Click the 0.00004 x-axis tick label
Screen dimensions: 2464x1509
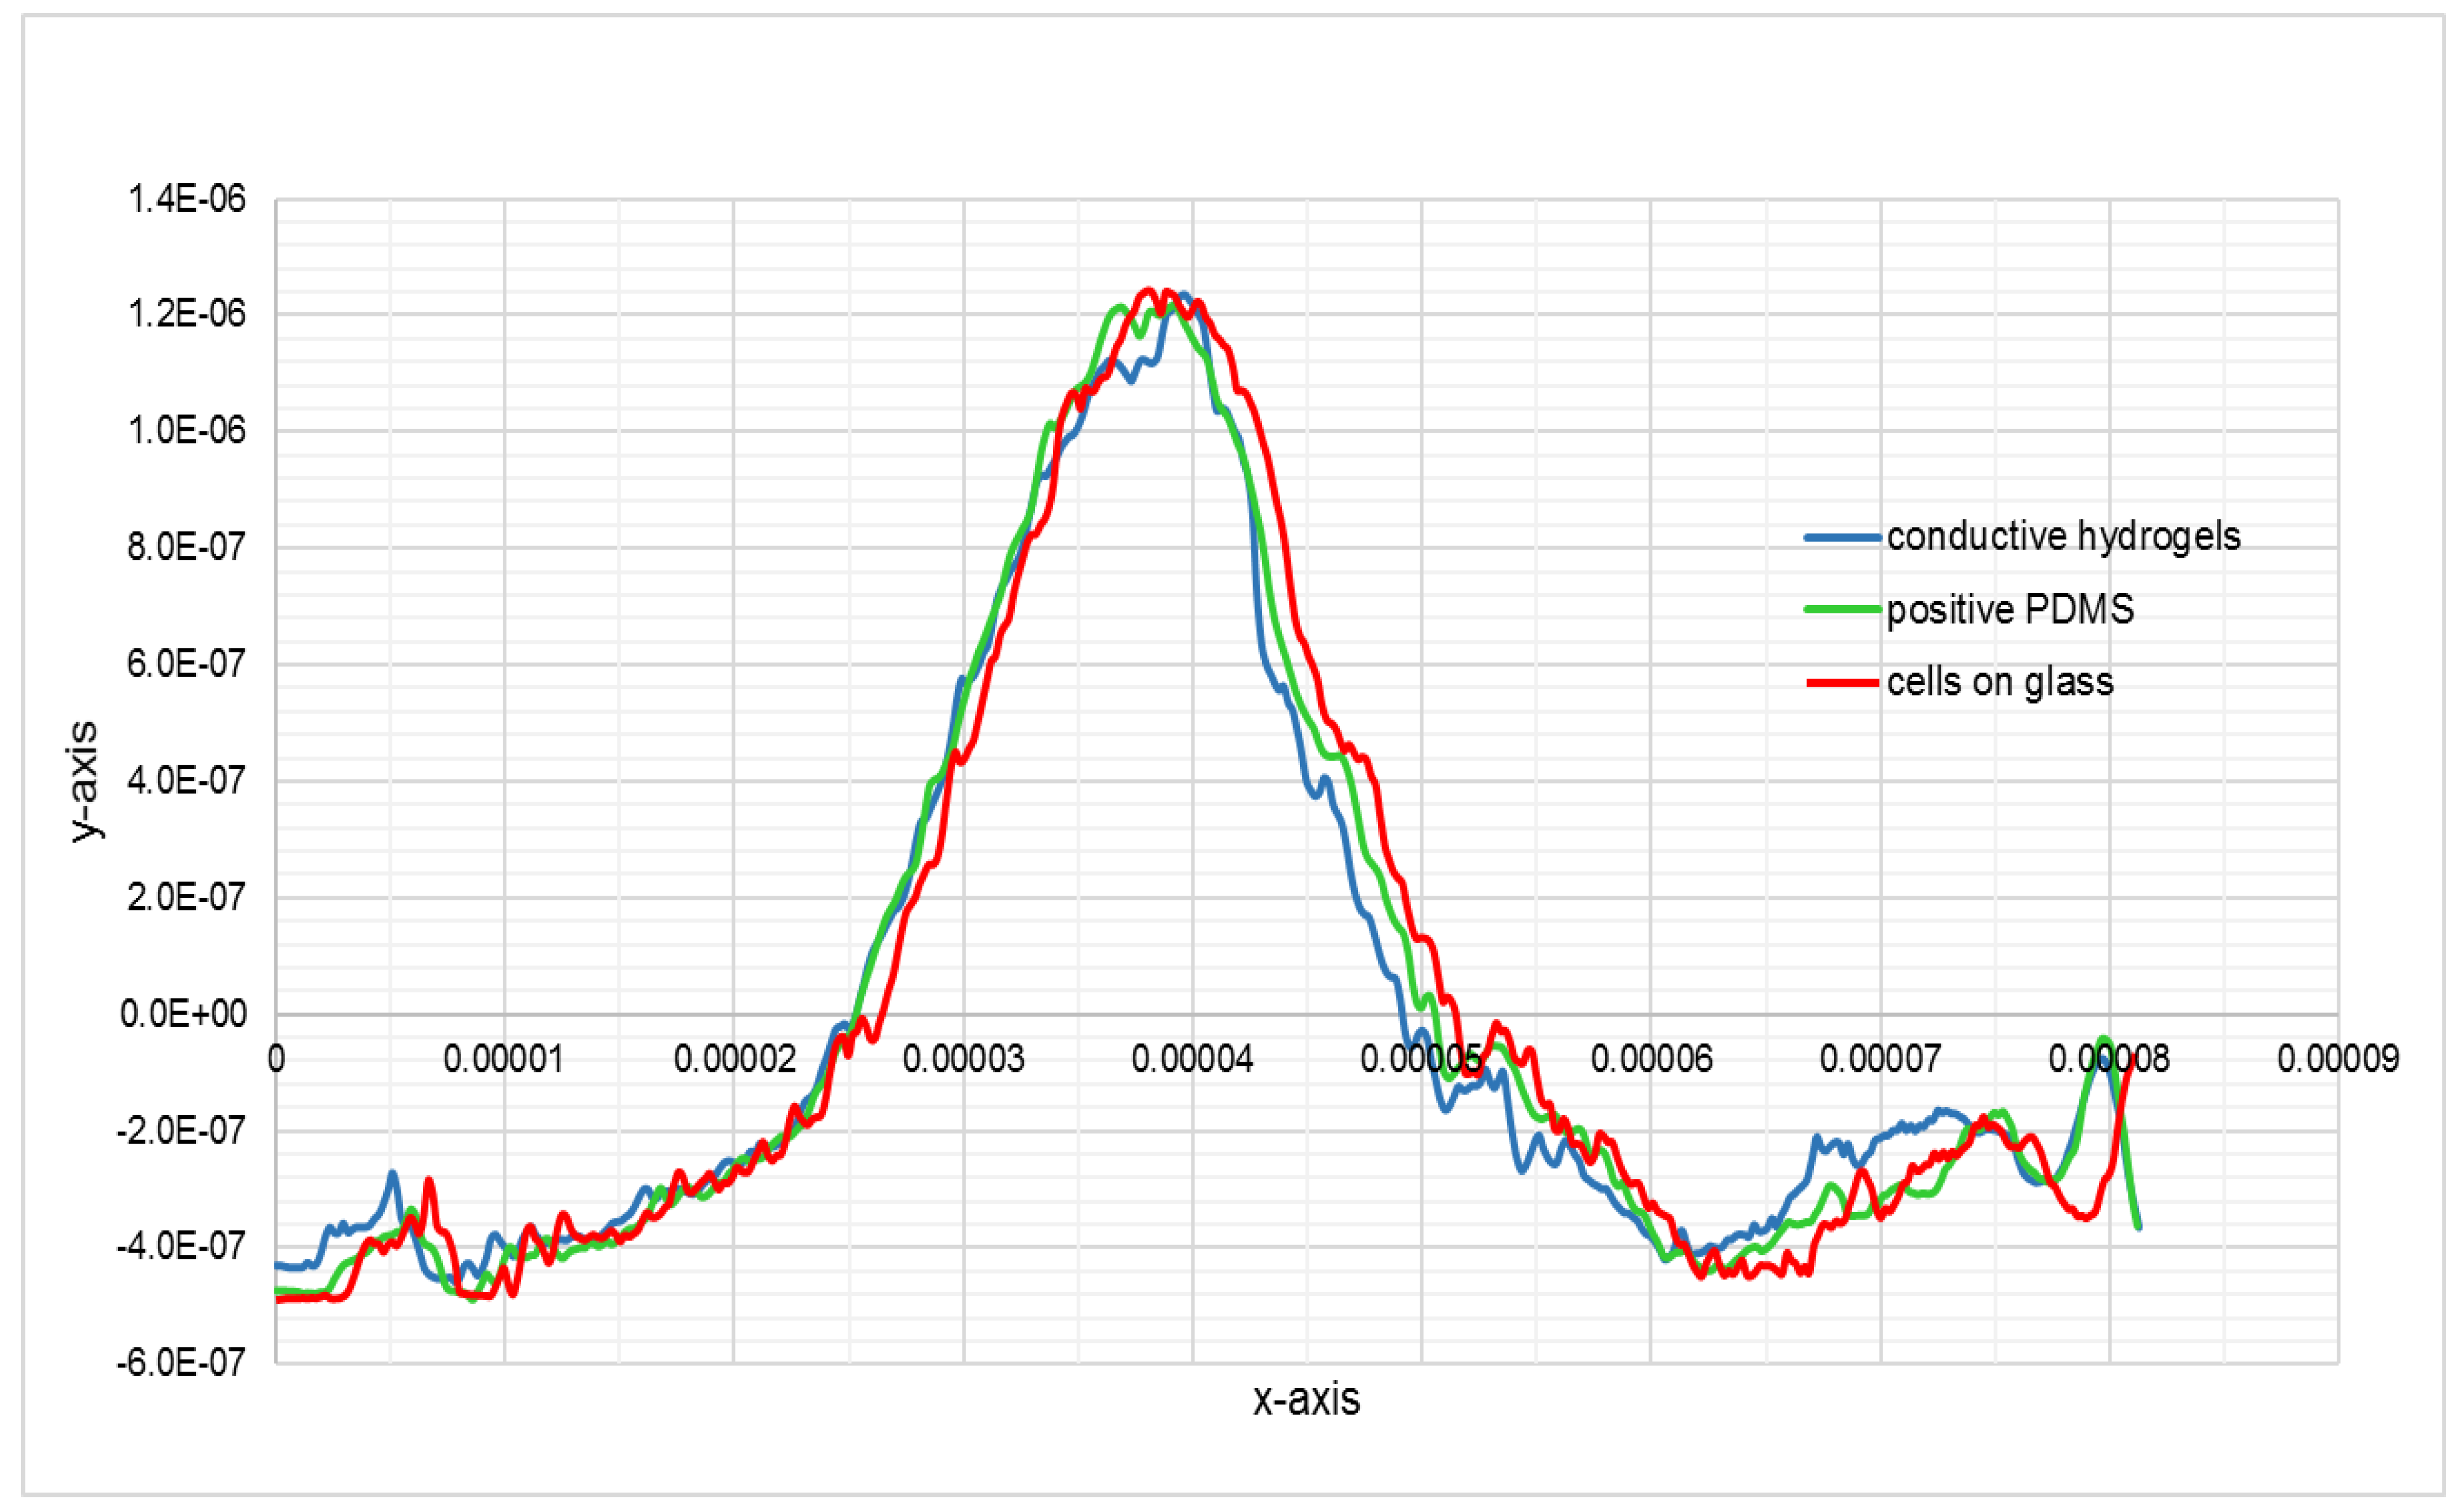click(x=1192, y=1059)
